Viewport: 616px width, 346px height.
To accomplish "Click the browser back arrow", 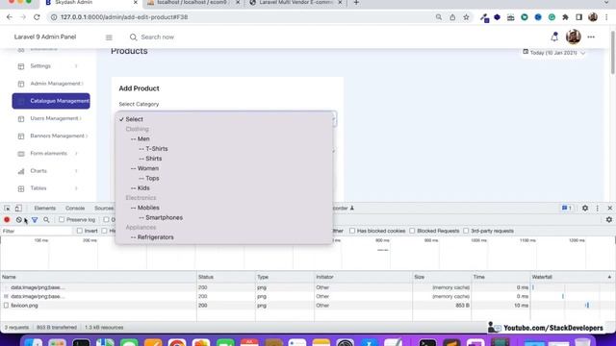I will click(x=10, y=17).
